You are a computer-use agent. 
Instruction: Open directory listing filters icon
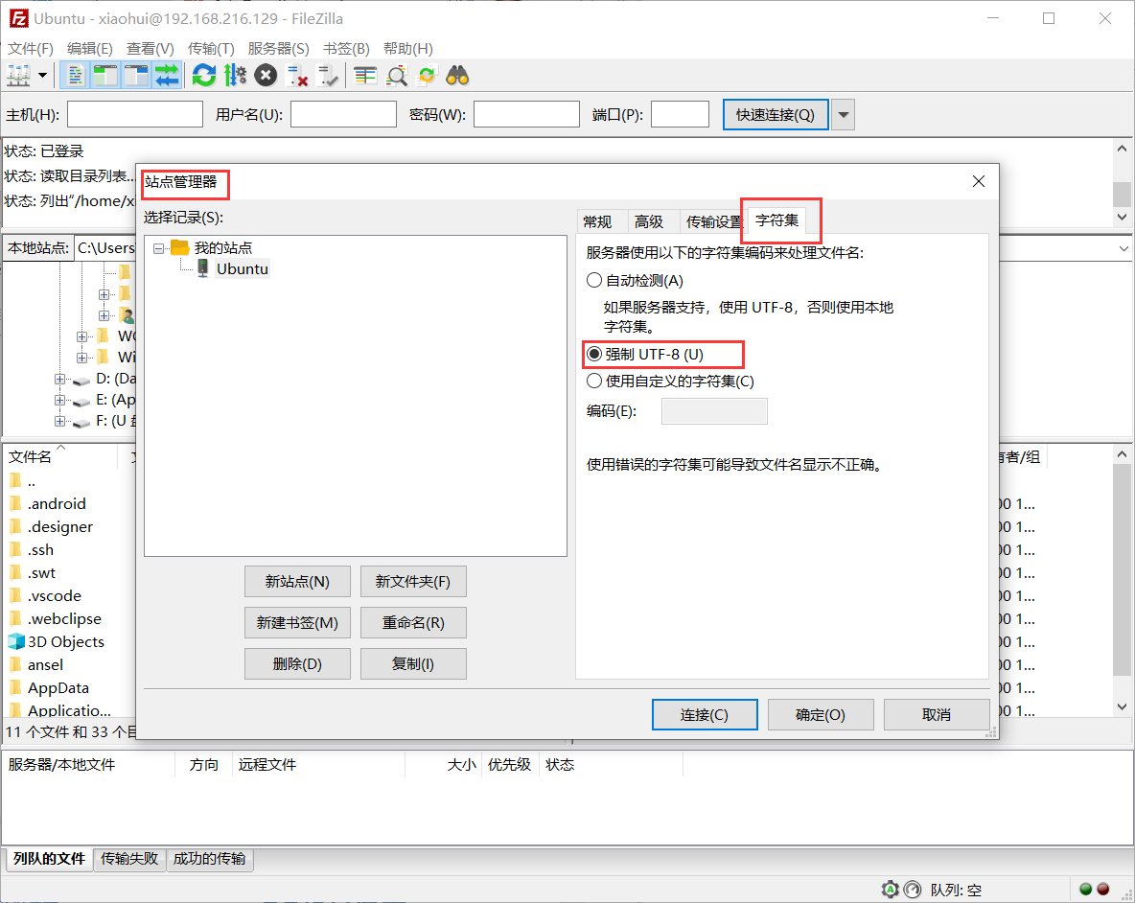[365, 75]
